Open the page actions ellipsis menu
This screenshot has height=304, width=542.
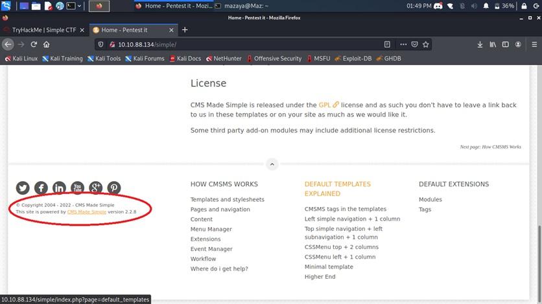(403, 45)
